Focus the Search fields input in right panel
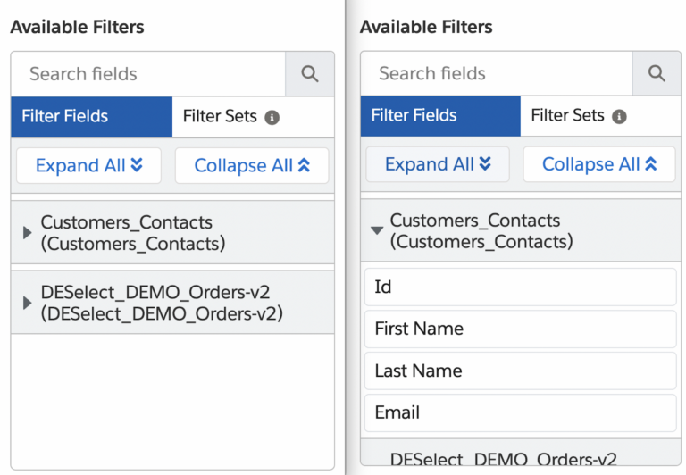This screenshot has height=475, width=686. [x=496, y=74]
